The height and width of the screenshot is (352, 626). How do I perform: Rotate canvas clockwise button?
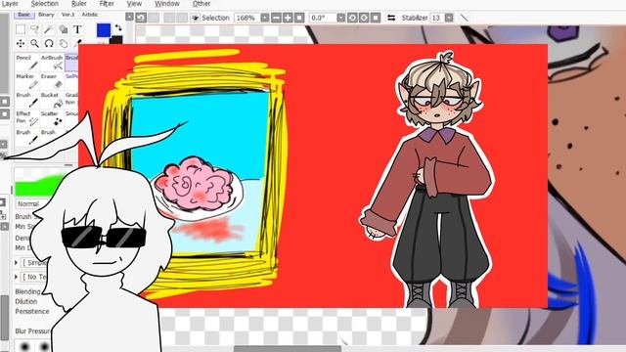pos(364,18)
